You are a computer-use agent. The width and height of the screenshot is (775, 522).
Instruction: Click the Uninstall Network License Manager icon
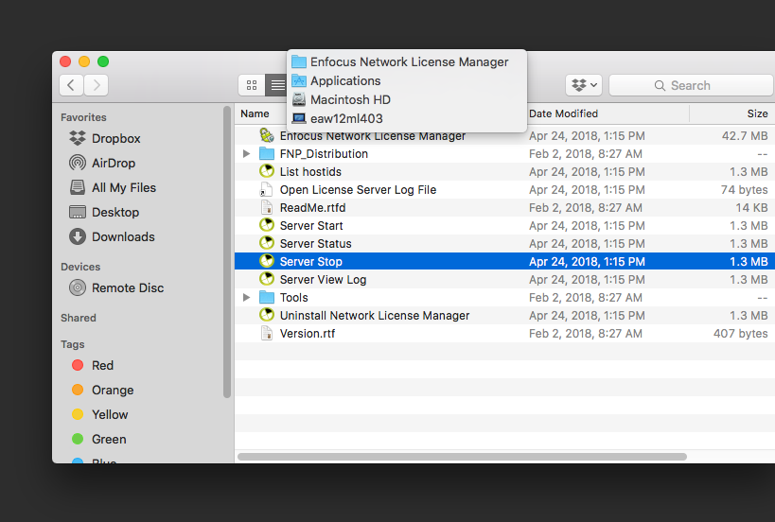267,315
